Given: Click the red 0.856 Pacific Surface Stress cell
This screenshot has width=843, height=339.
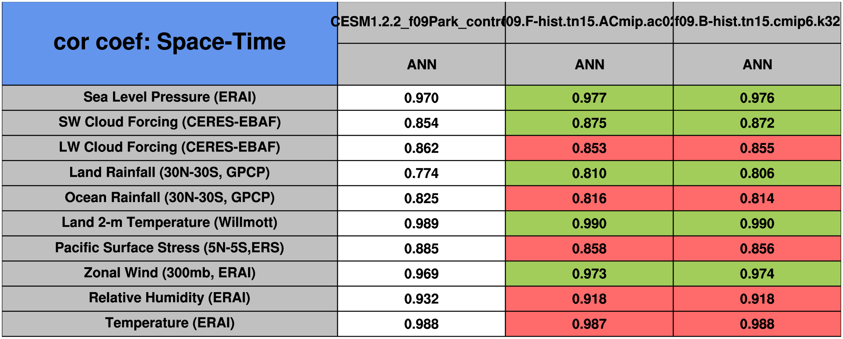Looking at the screenshot, I should [x=757, y=249].
